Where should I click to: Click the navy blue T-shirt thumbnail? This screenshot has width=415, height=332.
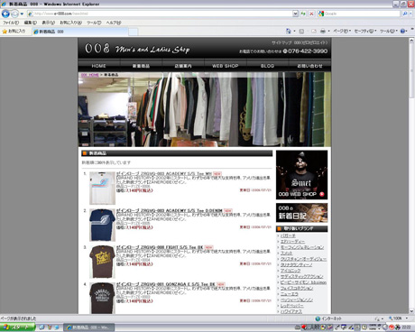click(102, 225)
